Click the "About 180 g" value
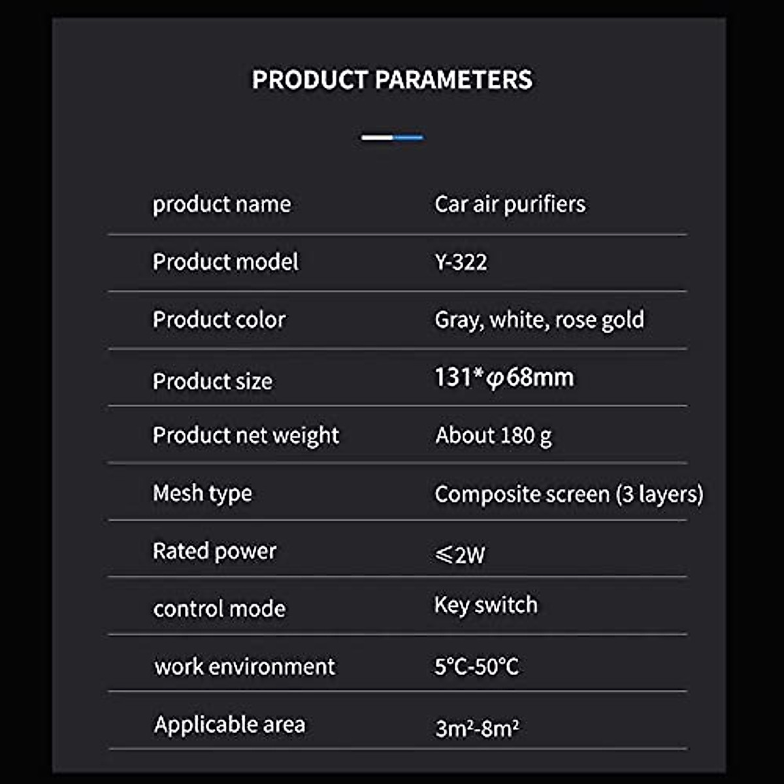The image size is (784, 784). tap(493, 436)
